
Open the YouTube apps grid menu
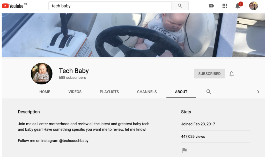click(x=225, y=6)
